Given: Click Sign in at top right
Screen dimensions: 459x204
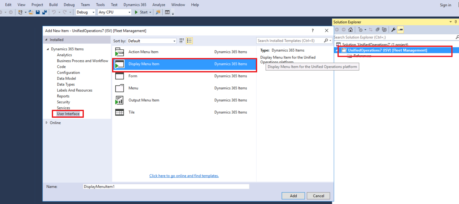Looking at the screenshot, I should click(x=446, y=5).
